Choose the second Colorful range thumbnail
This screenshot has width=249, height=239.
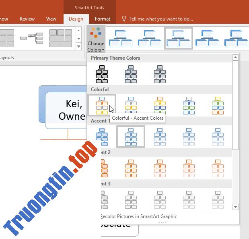(131, 105)
